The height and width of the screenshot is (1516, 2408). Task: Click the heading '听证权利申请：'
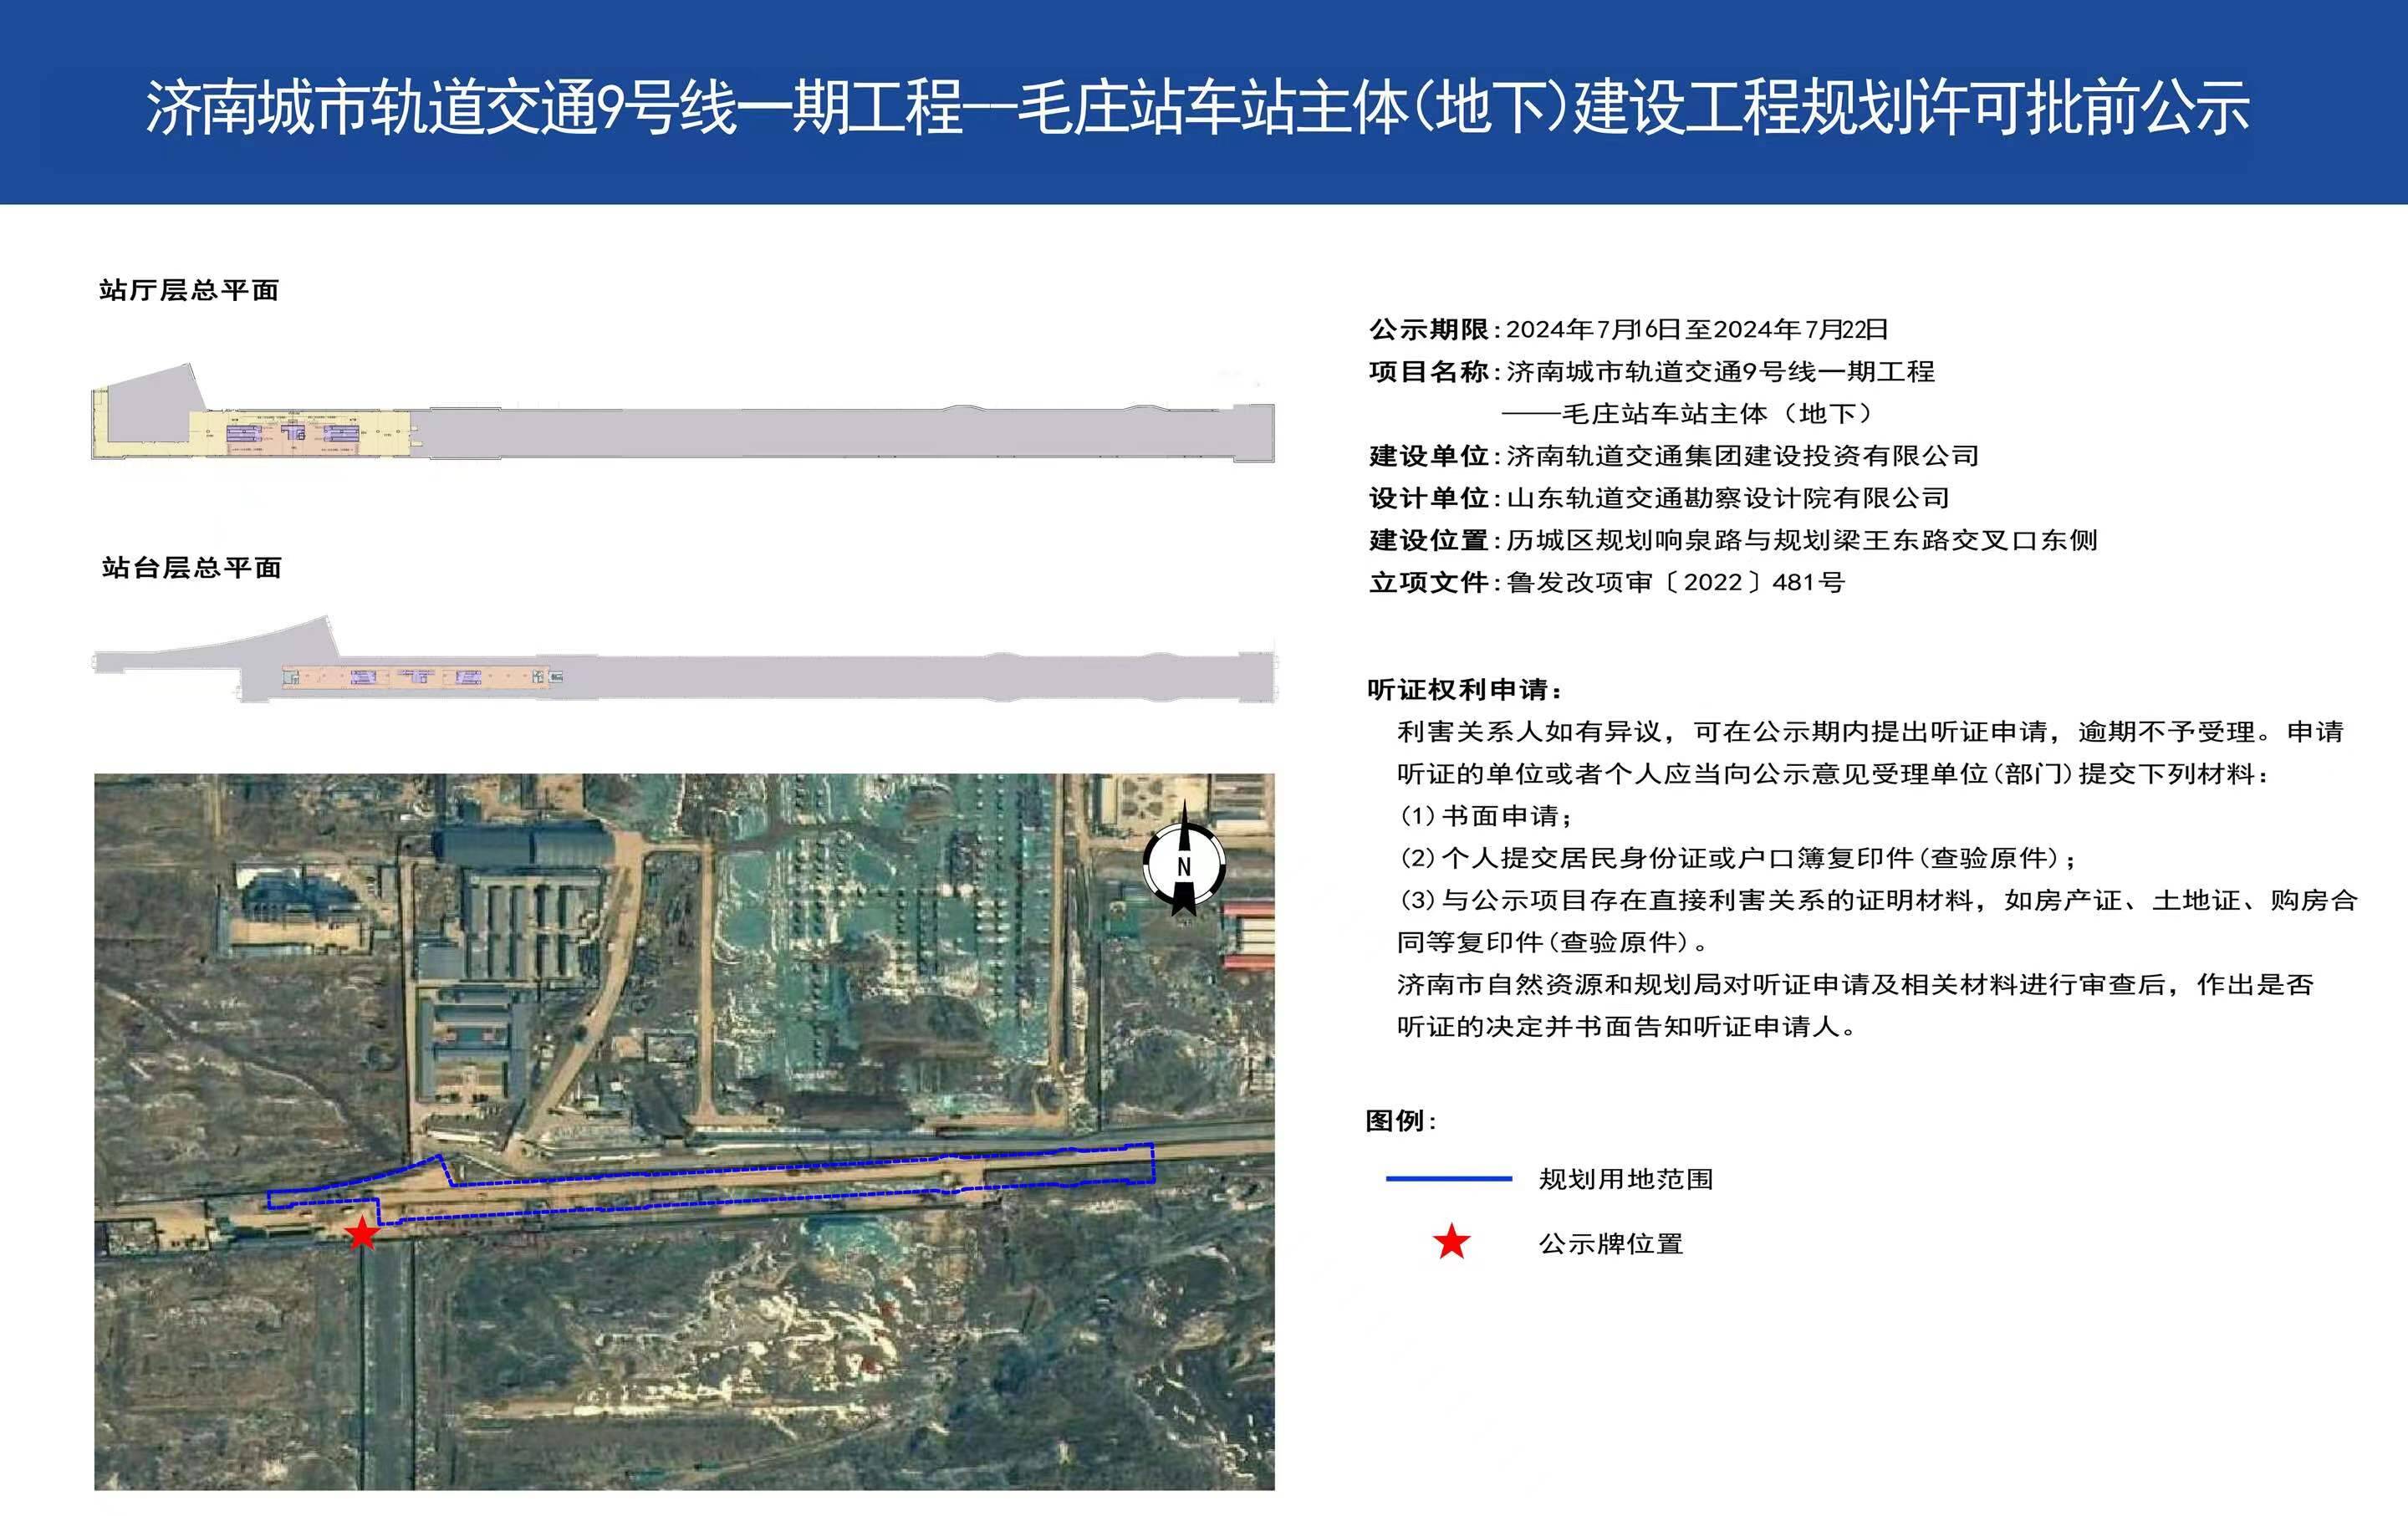coord(1465,689)
